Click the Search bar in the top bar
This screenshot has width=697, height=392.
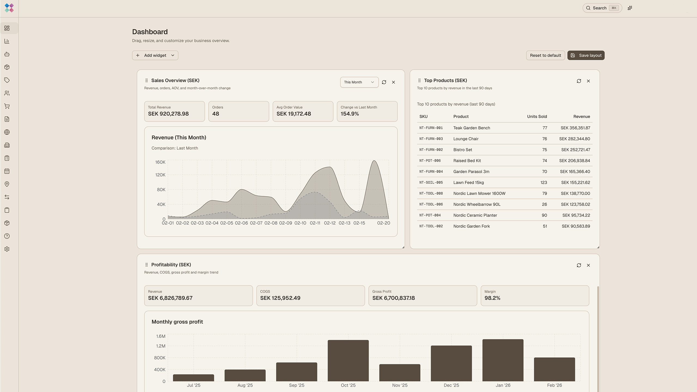602,8
